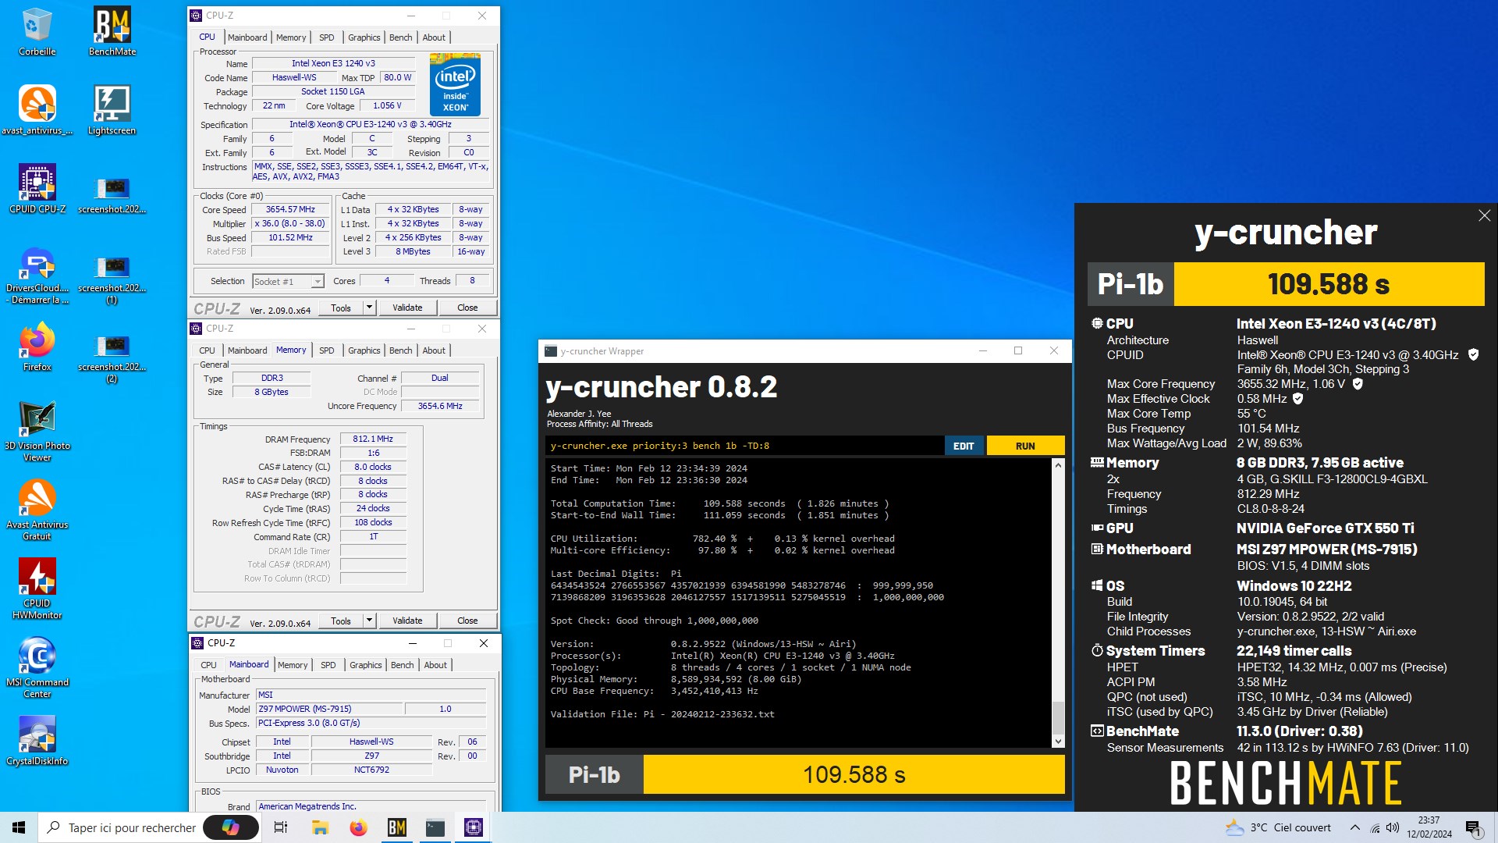Screen dimensions: 1498x843
Task: Open Tools dropdown arrow in Memory CPU-Z window
Action: click(370, 621)
